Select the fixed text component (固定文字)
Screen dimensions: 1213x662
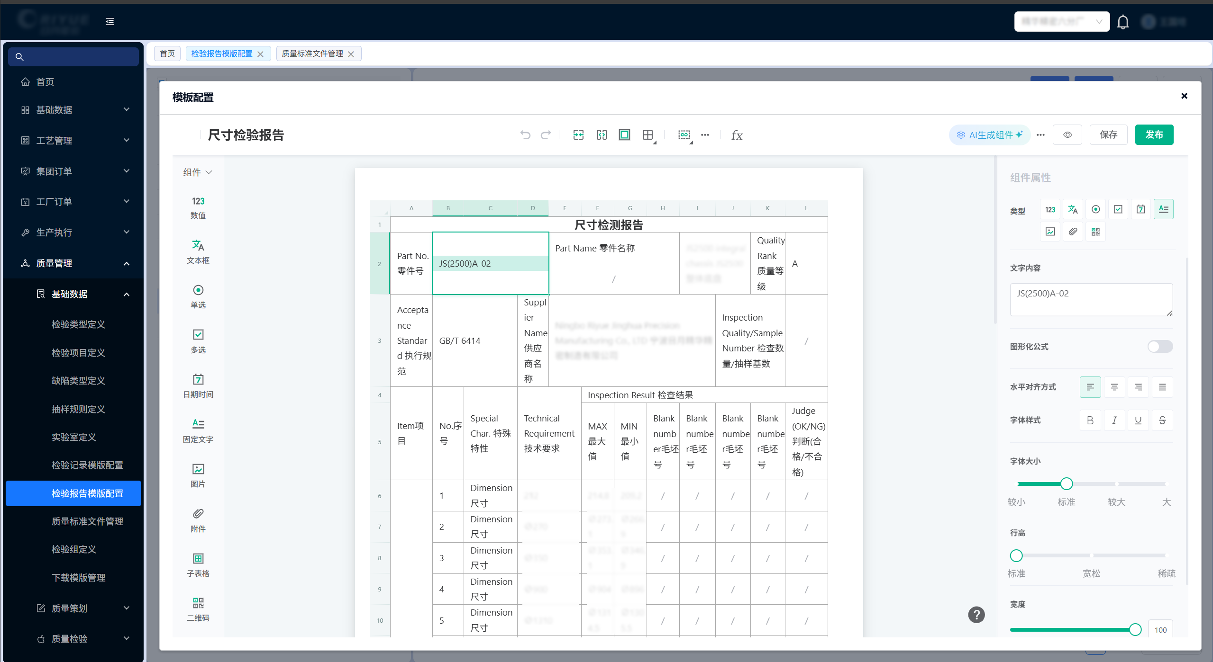click(x=198, y=430)
